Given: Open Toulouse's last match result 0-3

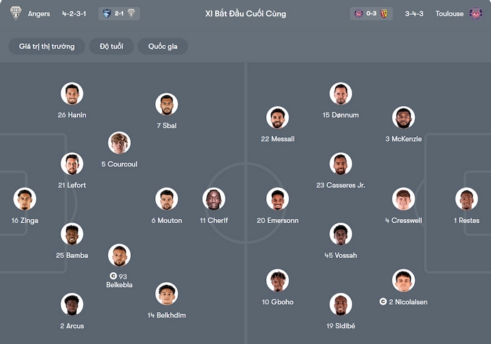Looking at the screenshot, I should 371,14.
